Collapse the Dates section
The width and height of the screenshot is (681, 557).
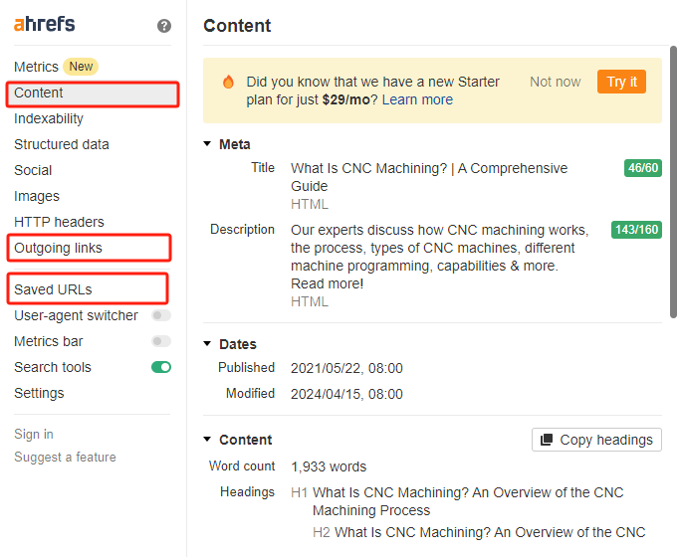pos(208,344)
